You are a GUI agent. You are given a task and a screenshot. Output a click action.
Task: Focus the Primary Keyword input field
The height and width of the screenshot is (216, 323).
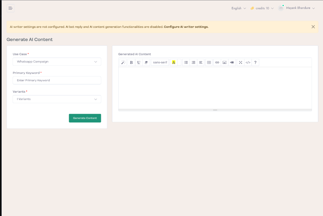coord(57,80)
